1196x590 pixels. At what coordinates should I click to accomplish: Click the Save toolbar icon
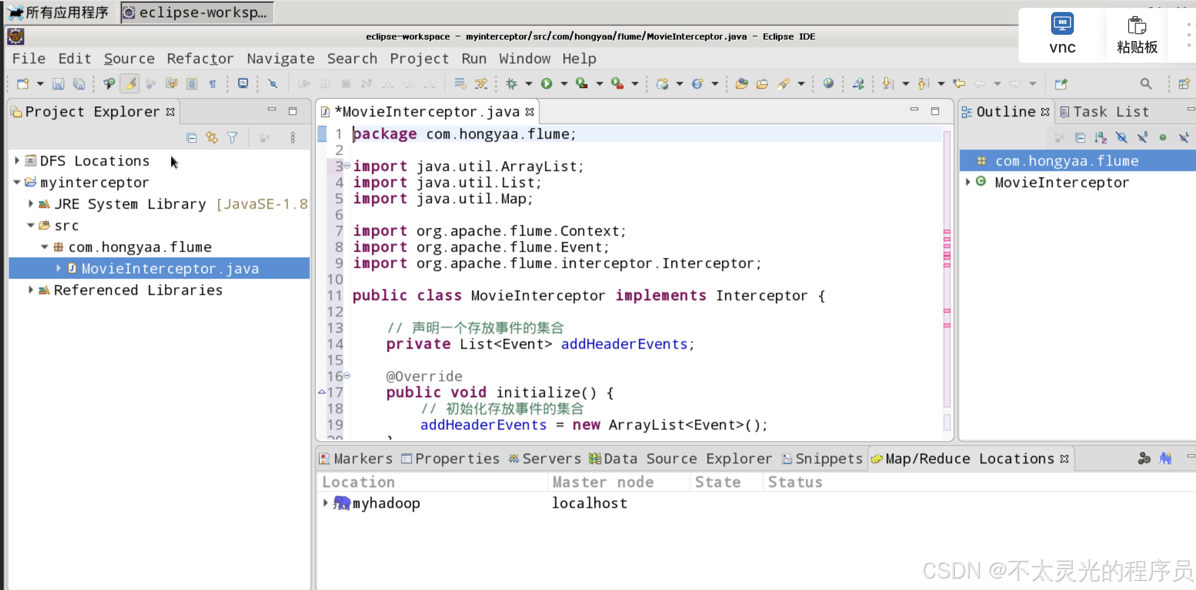click(58, 84)
